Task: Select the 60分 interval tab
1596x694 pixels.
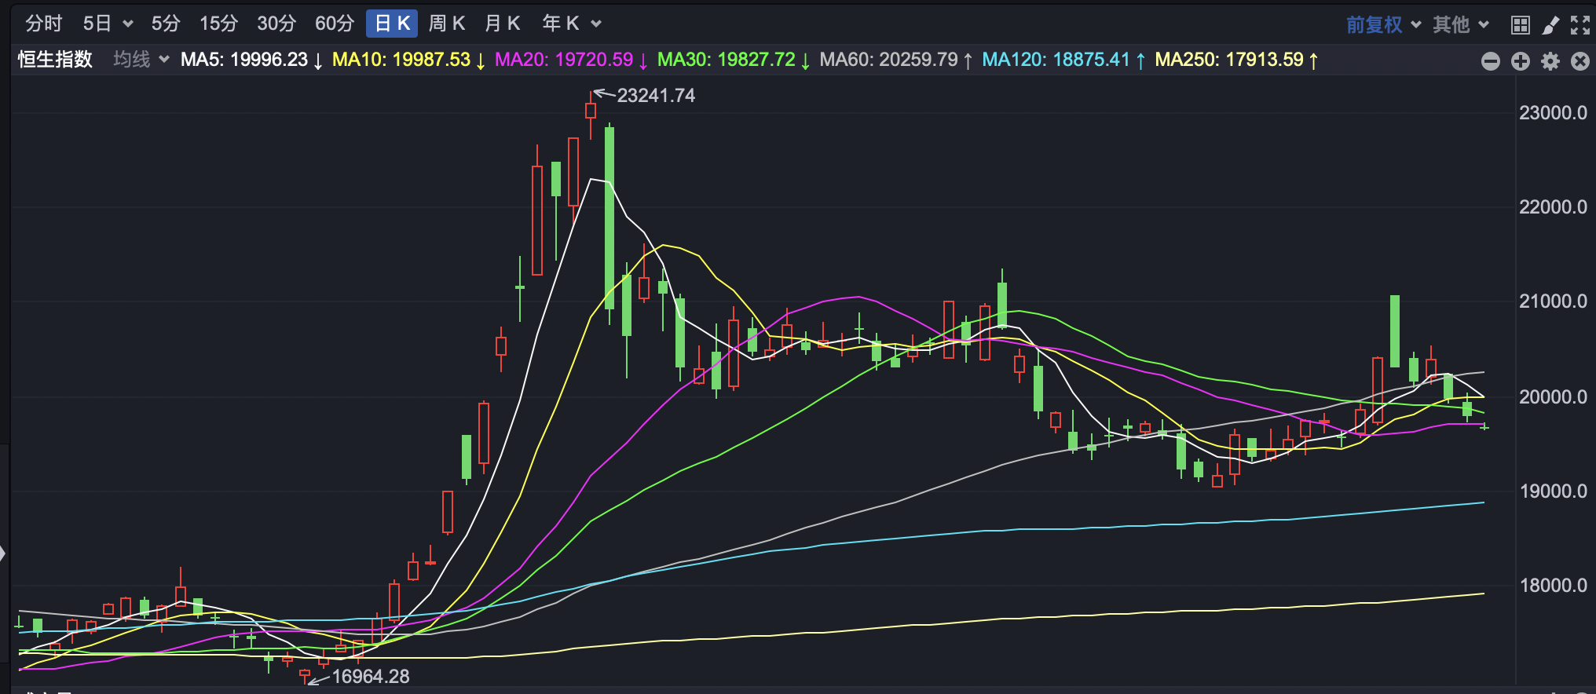Action: point(335,24)
